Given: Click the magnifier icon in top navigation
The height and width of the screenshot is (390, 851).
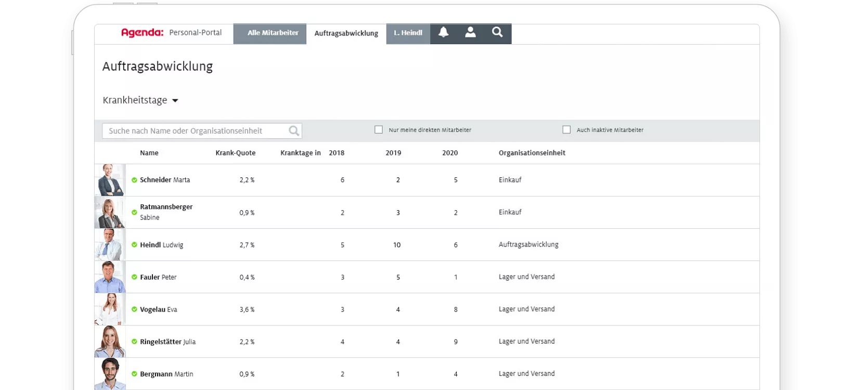Looking at the screenshot, I should click(497, 33).
